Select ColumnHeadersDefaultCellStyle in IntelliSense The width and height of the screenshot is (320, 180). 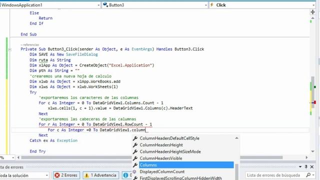pos(169,138)
